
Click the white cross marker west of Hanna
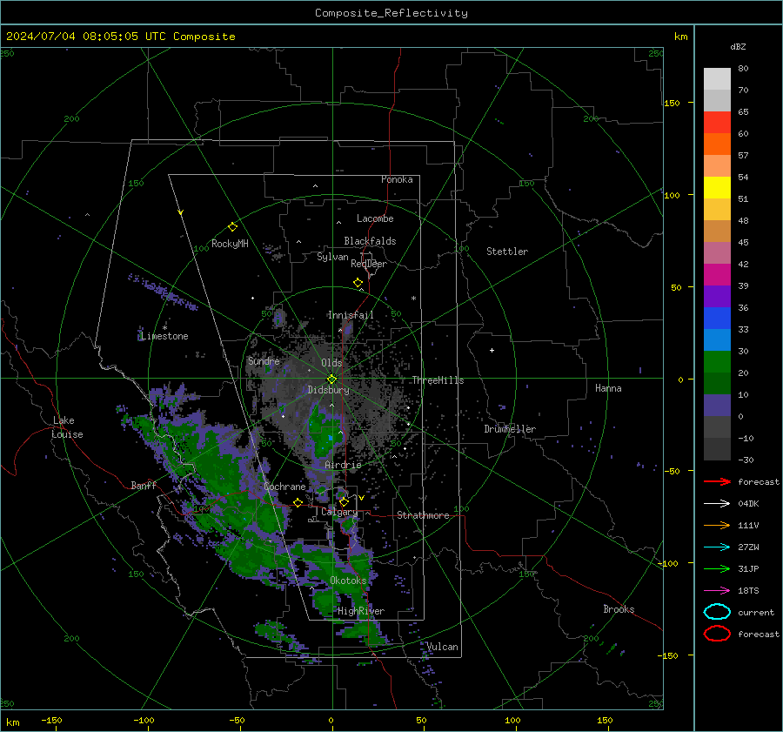coord(492,350)
